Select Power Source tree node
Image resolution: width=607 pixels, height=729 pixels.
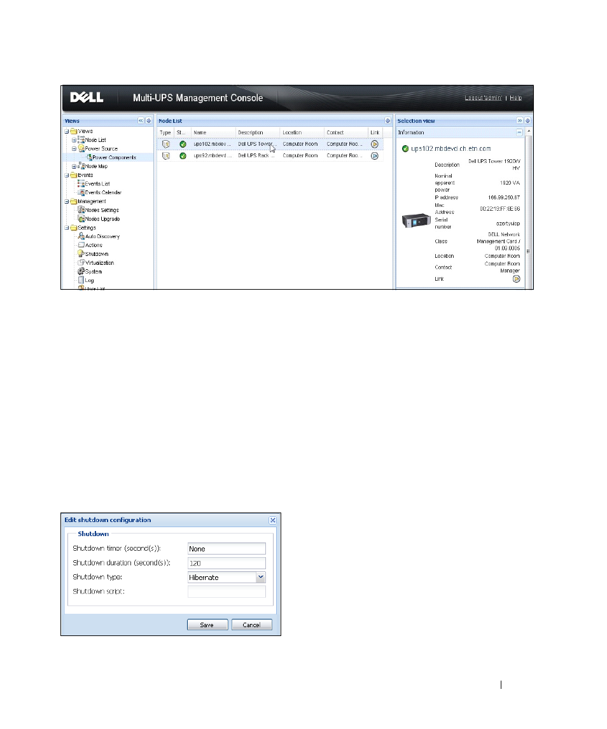coord(101,149)
